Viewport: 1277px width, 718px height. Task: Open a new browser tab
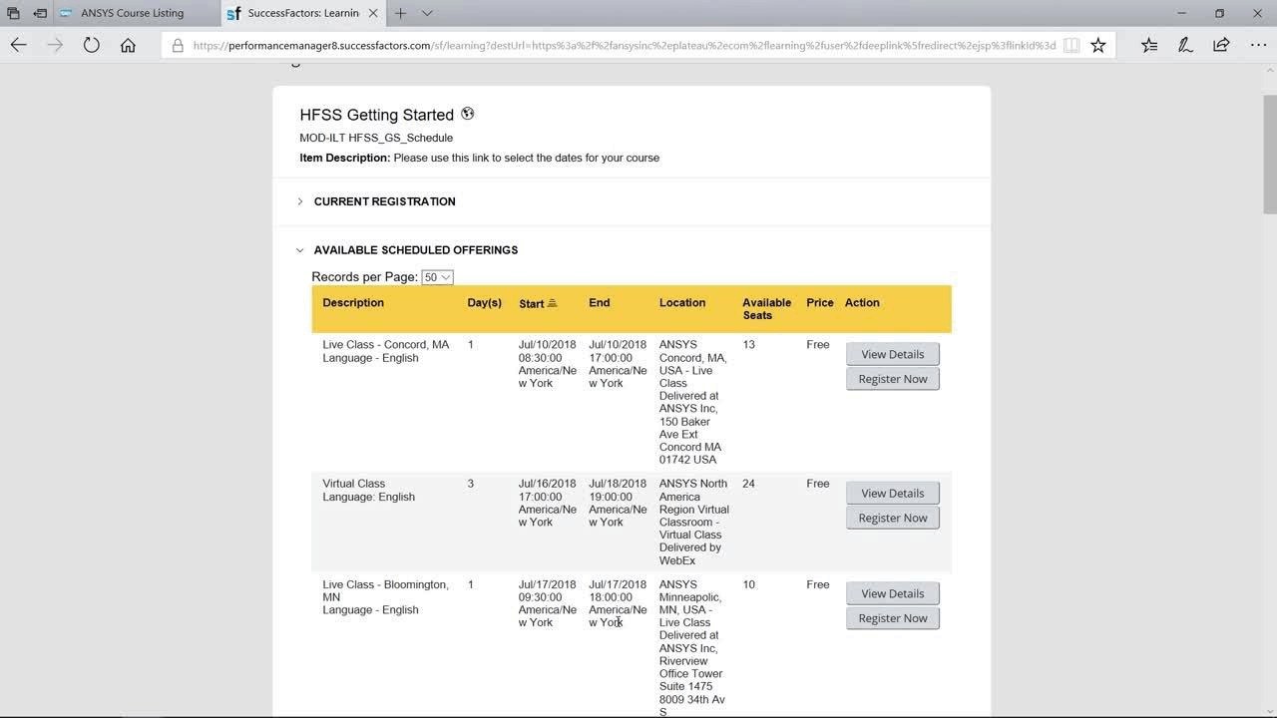(400, 13)
